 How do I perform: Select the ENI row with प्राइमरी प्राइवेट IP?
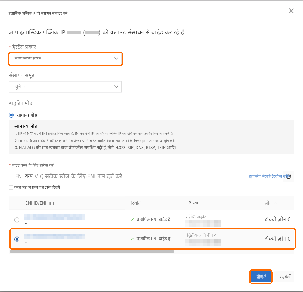point(17,220)
